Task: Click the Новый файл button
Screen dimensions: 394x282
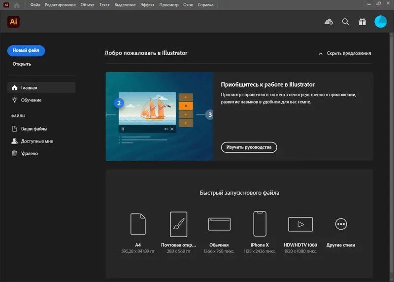Action: pyautogui.click(x=26, y=51)
